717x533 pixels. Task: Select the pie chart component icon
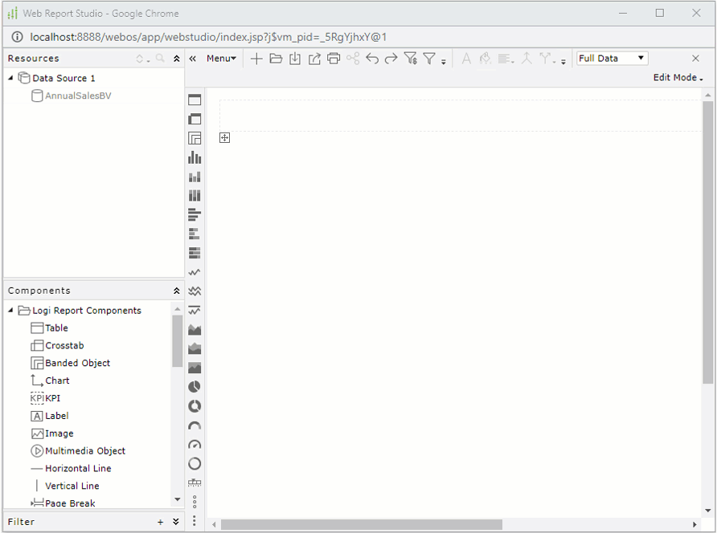click(x=195, y=386)
